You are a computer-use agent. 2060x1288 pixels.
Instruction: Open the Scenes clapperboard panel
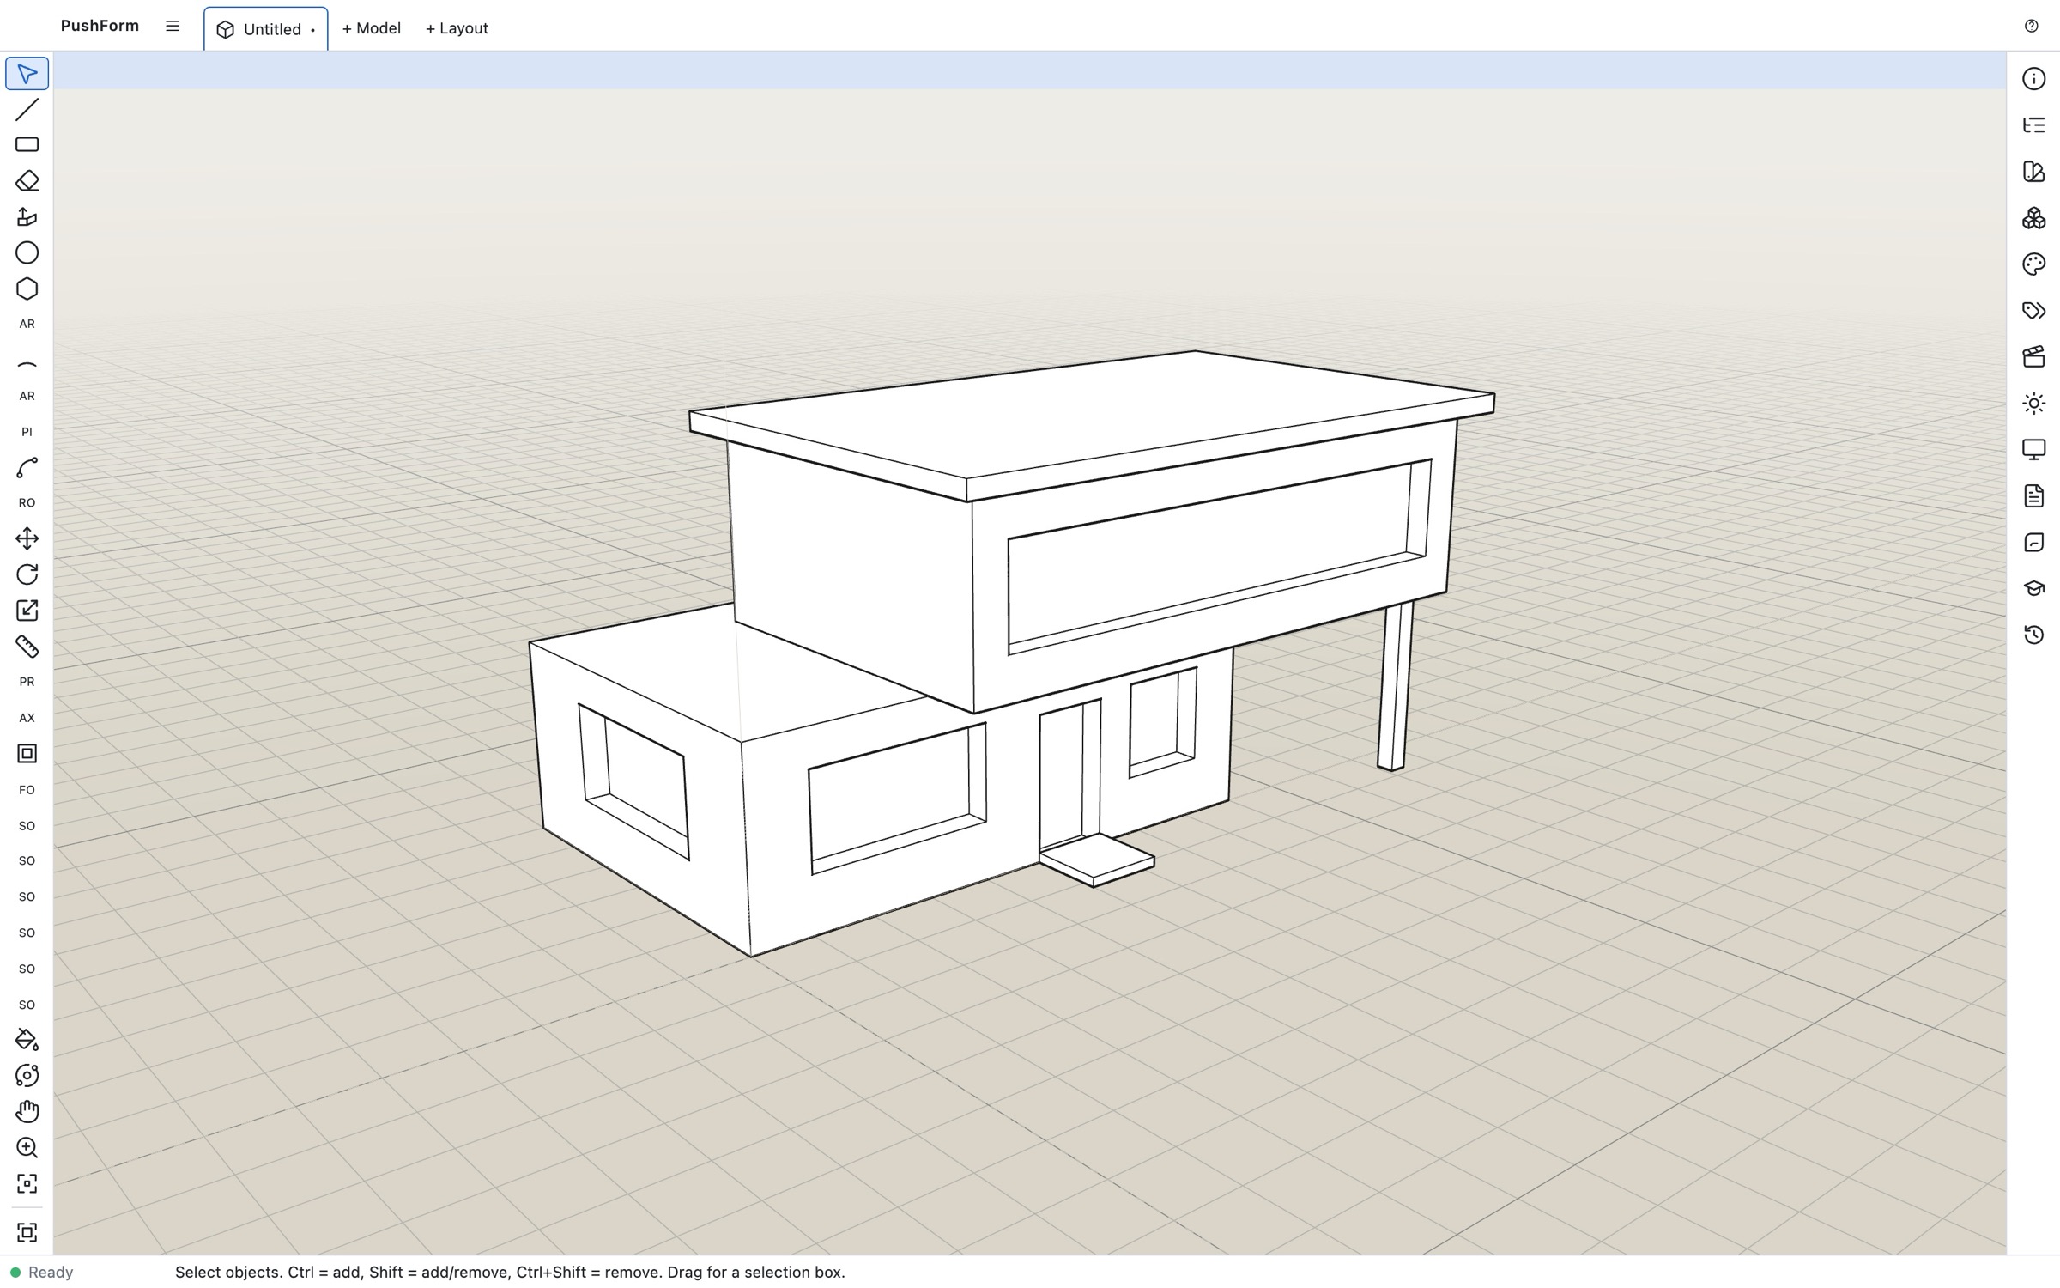(x=2033, y=357)
